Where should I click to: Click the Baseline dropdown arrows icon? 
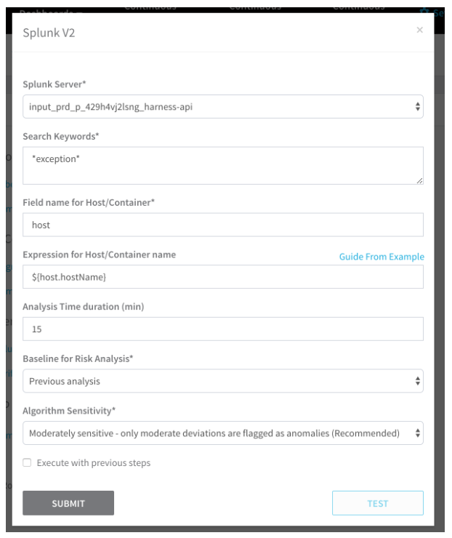click(417, 381)
